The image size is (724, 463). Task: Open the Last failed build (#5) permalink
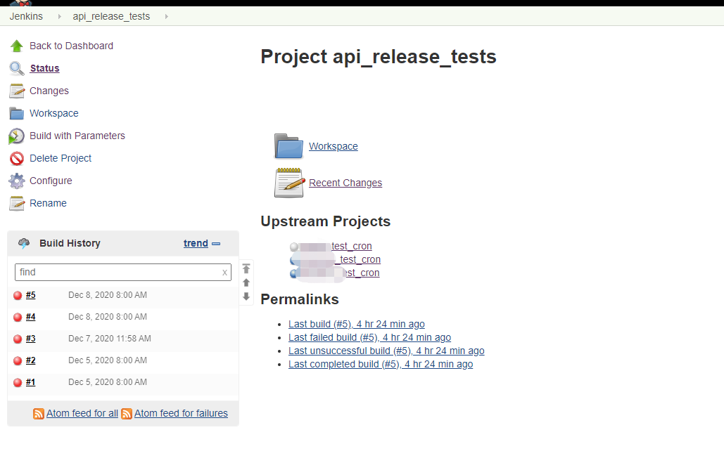(x=370, y=337)
